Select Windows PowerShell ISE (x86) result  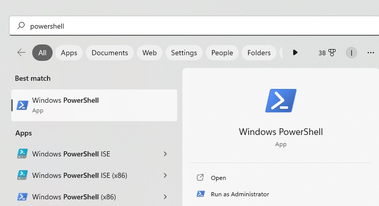[94, 175]
